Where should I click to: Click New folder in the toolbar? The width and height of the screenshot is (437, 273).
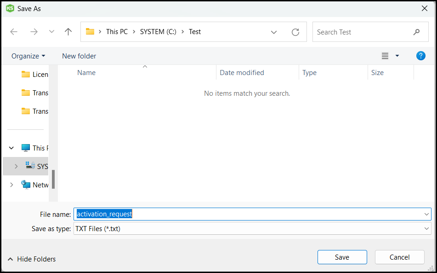(79, 56)
